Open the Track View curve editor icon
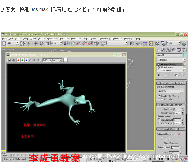 [145, 43]
